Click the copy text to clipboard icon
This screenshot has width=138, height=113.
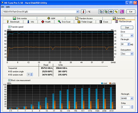pos(101,12)
